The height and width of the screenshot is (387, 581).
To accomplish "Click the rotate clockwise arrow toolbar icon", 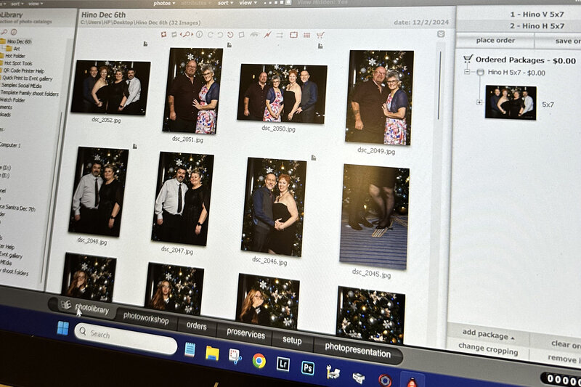I will [x=211, y=34].
